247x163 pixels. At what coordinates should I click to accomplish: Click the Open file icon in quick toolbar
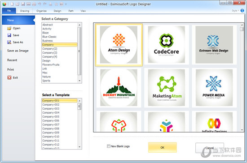pos(18,4)
